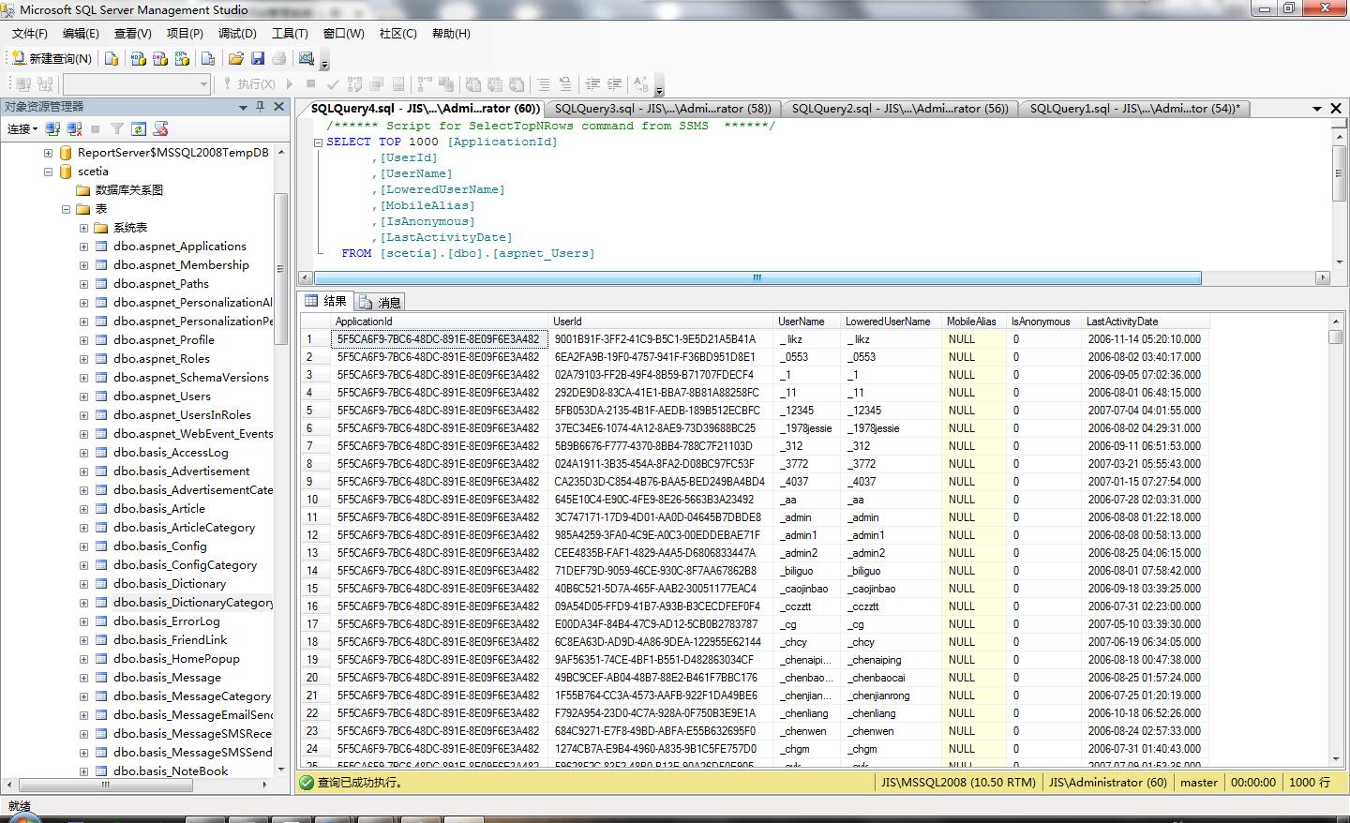Expand the 系统表 folder
The height and width of the screenshot is (823, 1350).
(x=84, y=228)
